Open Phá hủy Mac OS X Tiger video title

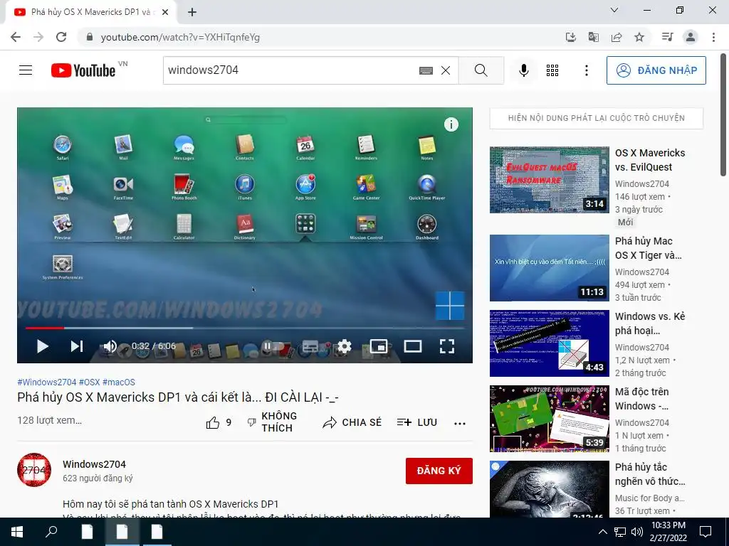coord(648,248)
